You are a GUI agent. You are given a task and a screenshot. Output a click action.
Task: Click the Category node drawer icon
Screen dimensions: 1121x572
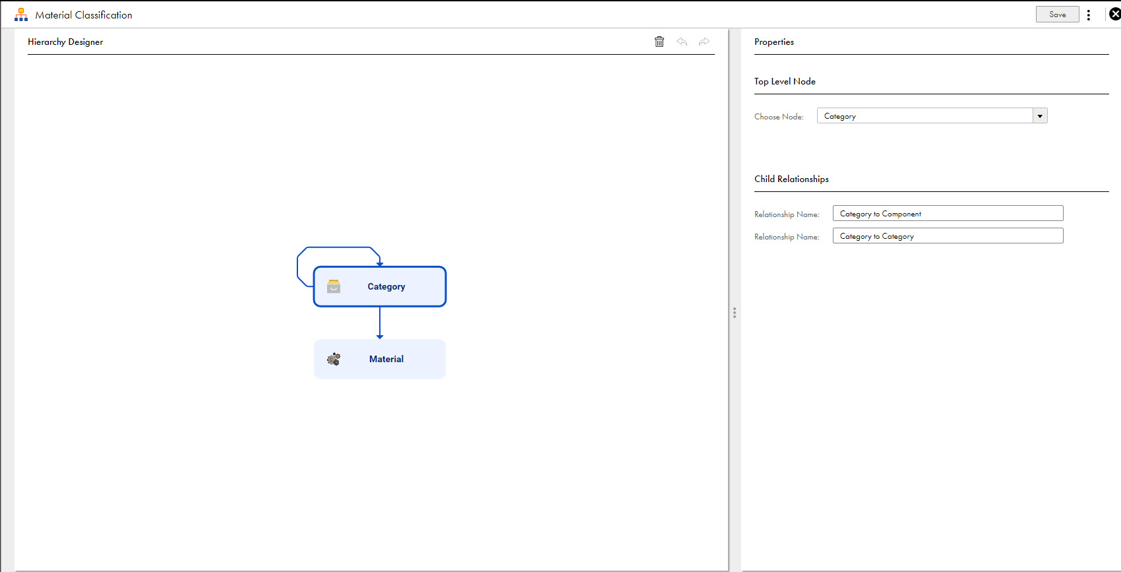coord(334,286)
